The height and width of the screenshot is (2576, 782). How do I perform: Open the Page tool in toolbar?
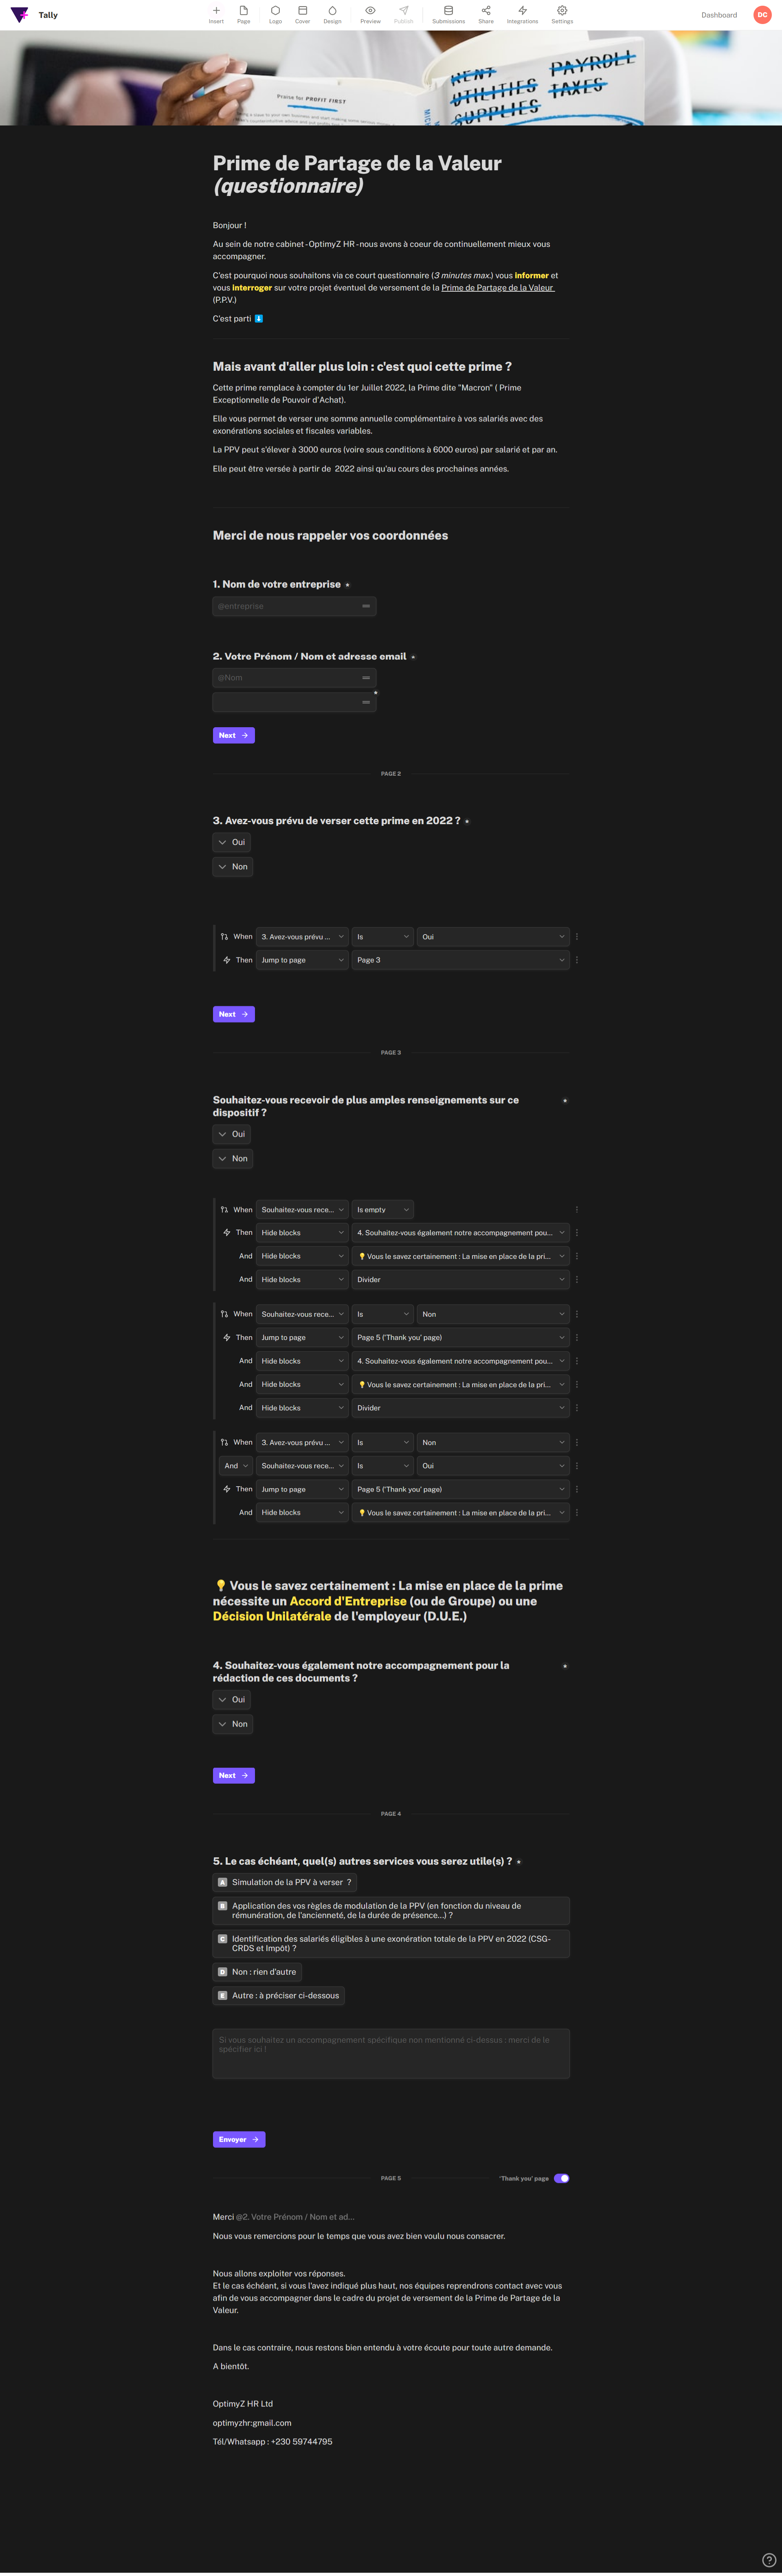click(243, 11)
